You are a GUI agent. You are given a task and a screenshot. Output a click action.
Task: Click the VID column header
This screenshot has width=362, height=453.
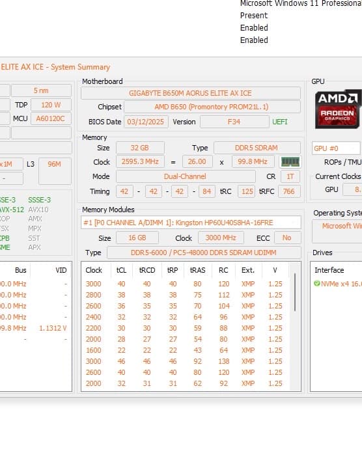click(x=61, y=270)
